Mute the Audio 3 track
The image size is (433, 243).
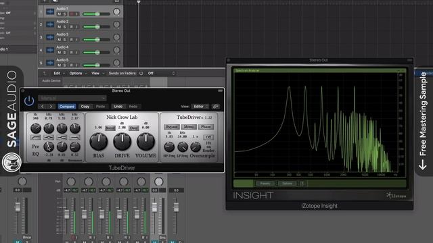click(59, 40)
